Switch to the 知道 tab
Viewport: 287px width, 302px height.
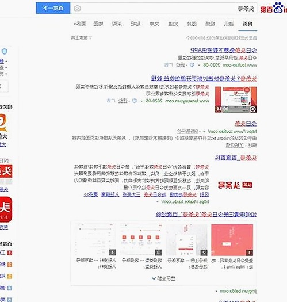pyautogui.click(x=173, y=24)
